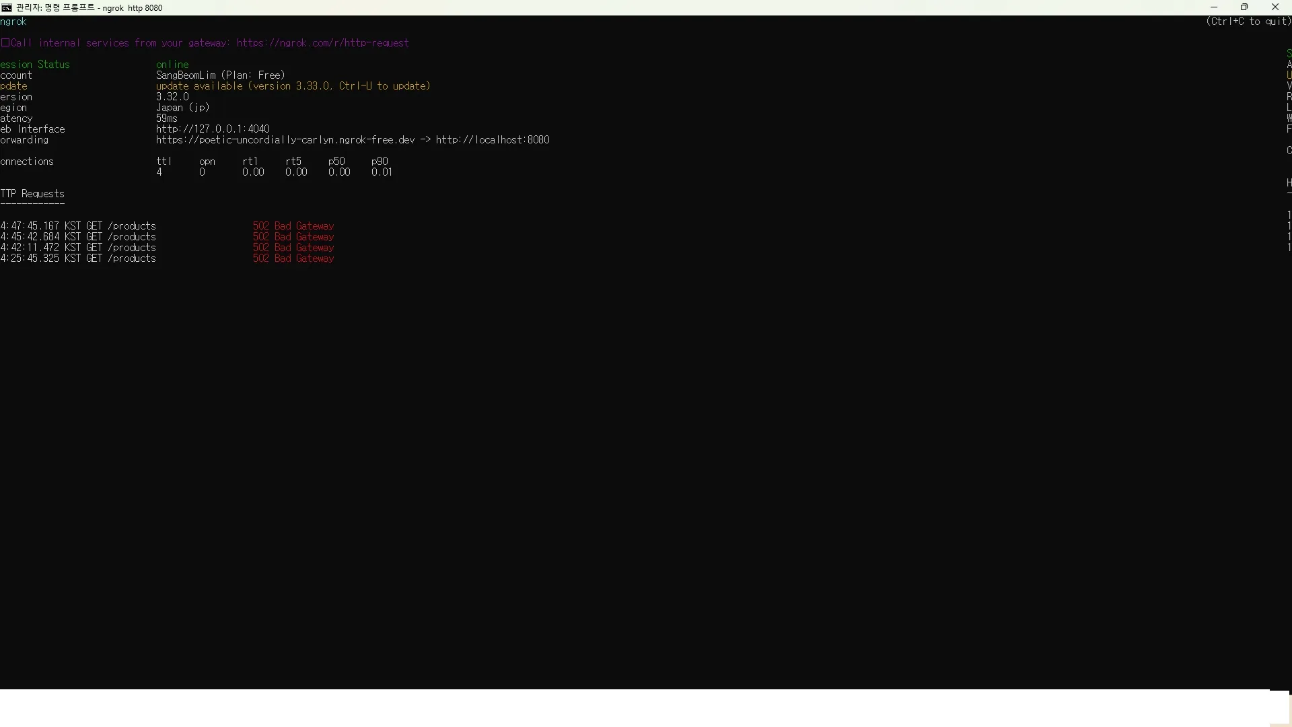Click the command prompt icon in title bar
Viewport: 1292px width, 727px height.
point(7,7)
